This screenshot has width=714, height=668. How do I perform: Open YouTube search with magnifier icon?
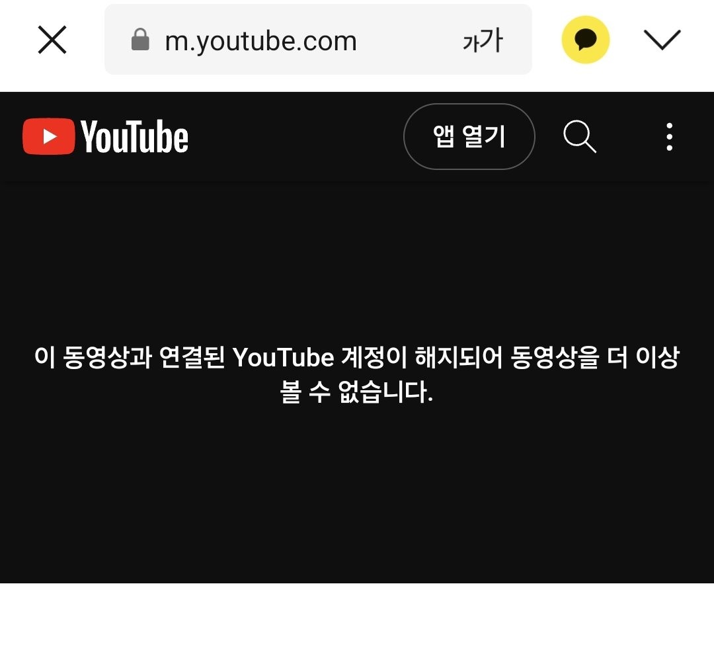[580, 136]
